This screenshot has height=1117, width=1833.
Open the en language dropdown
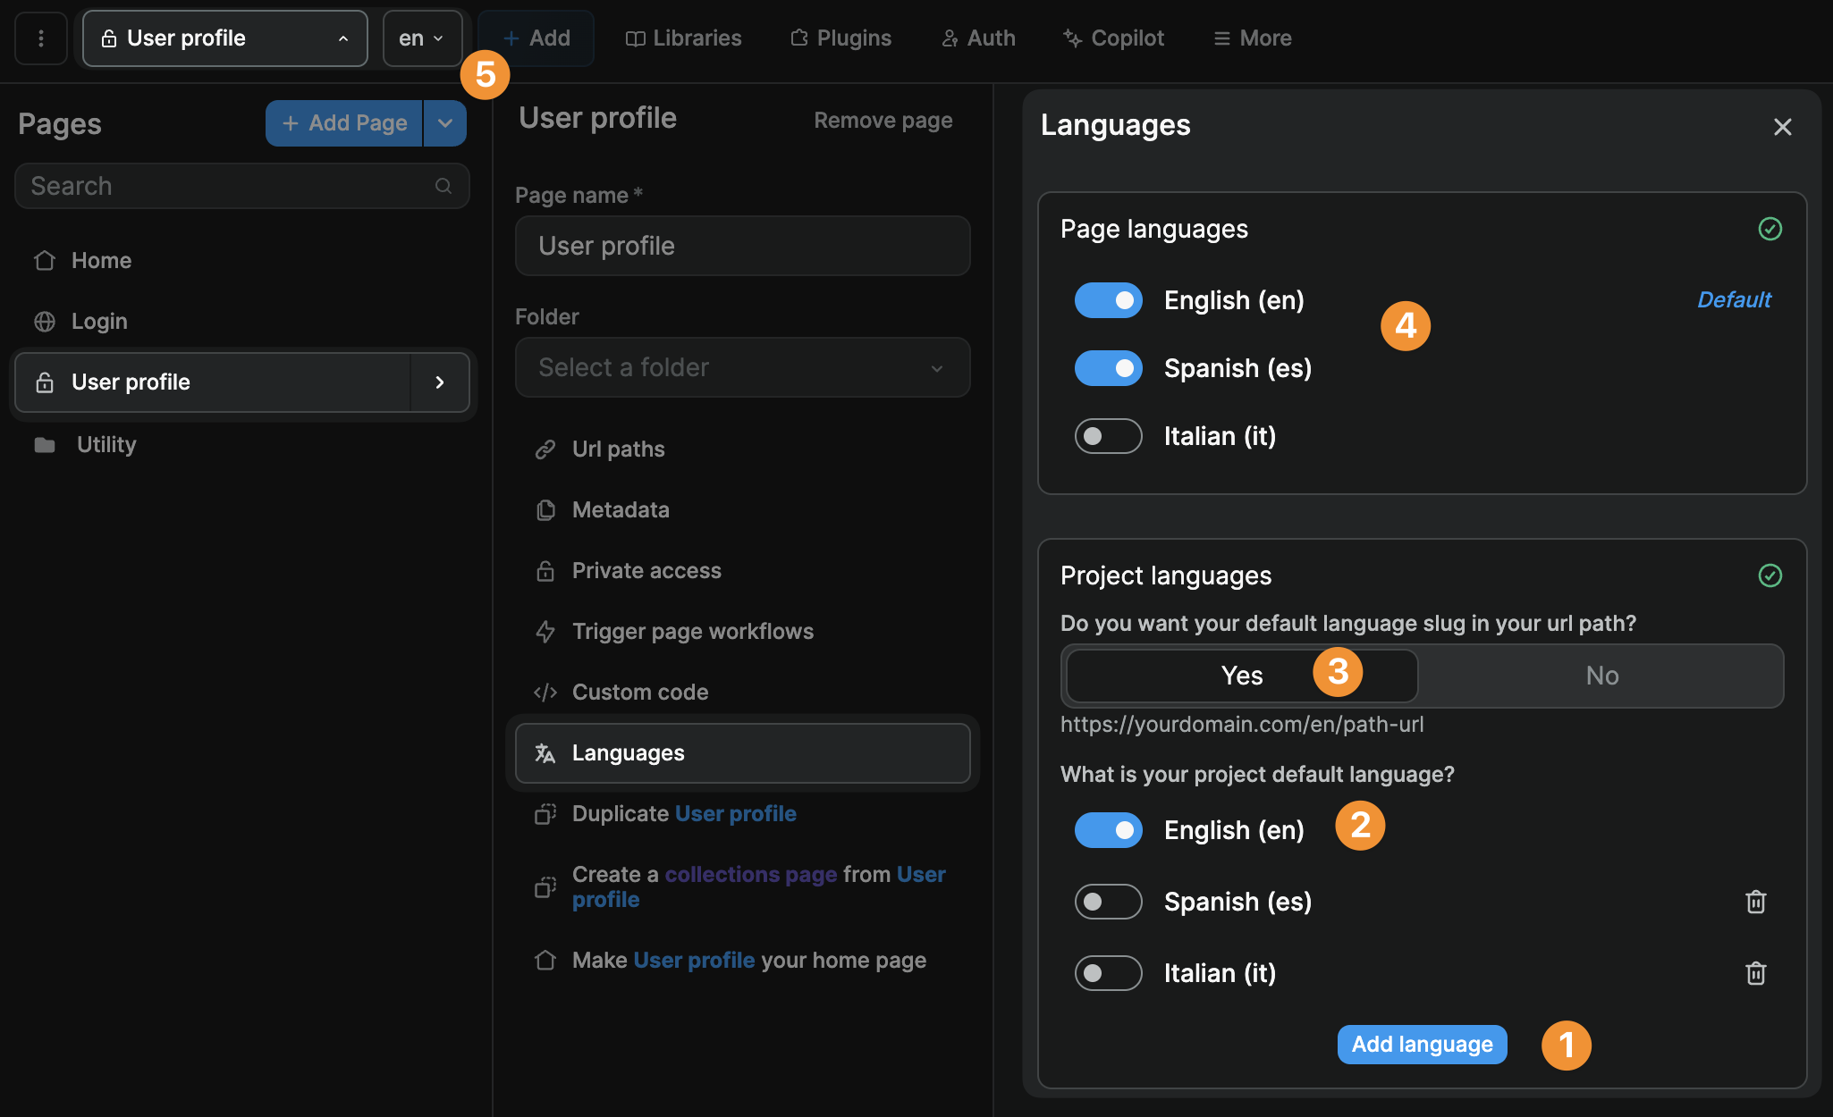click(x=421, y=38)
